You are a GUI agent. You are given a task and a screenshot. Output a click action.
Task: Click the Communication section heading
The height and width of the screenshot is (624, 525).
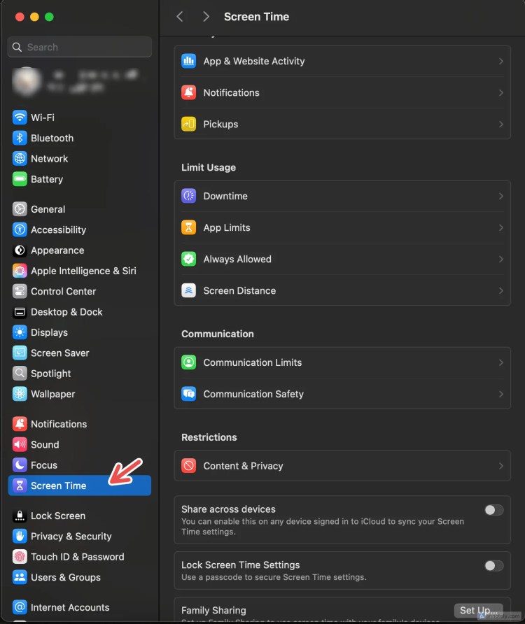point(218,334)
